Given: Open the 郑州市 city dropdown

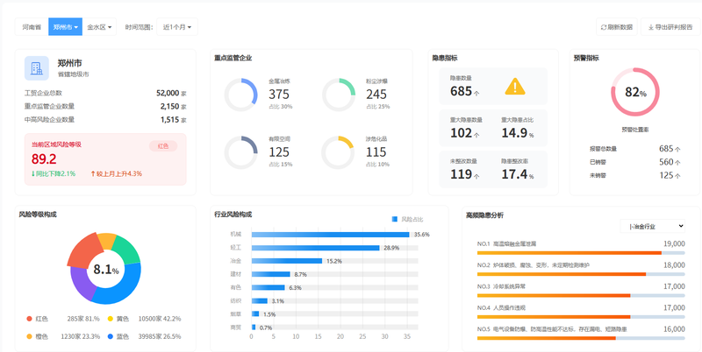Looking at the screenshot, I should [65, 27].
